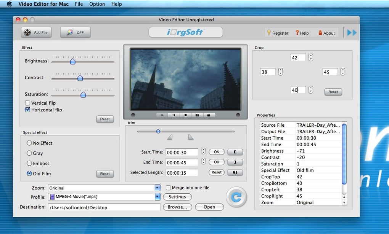The height and width of the screenshot is (234, 389).
Task: Click the set end bracket icon button
Action: click(x=235, y=162)
